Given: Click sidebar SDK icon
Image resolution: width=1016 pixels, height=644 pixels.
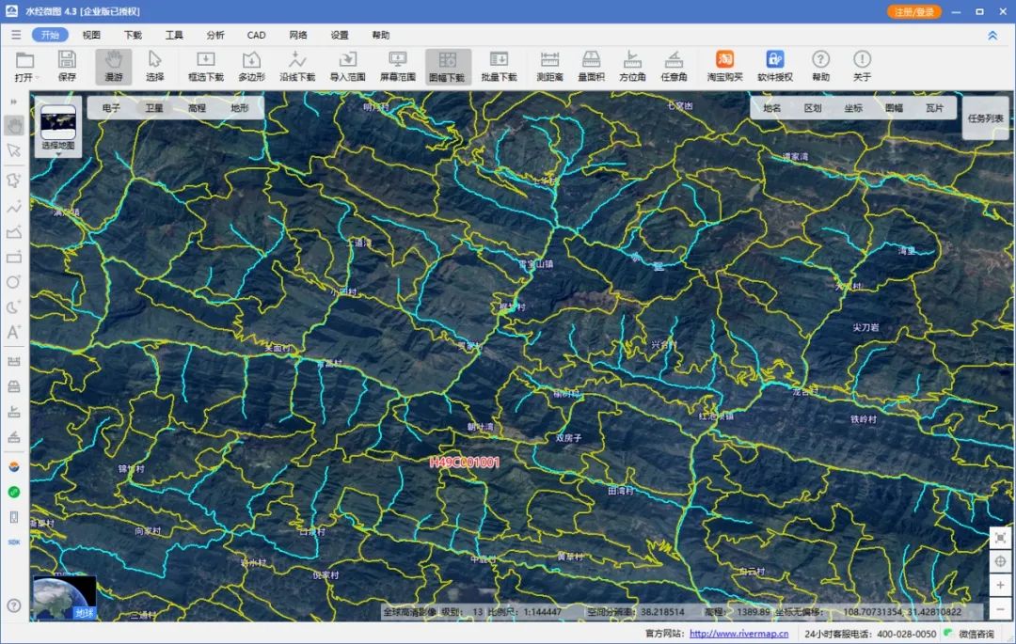Looking at the screenshot, I should [13, 542].
